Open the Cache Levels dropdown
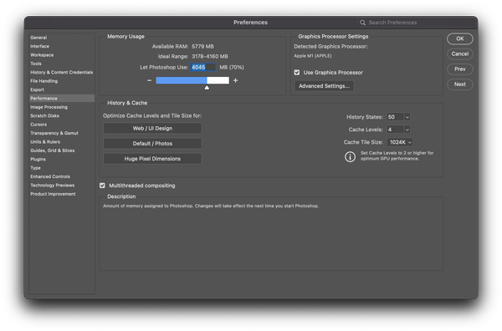The image size is (502, 331). (x=407, y=130)
